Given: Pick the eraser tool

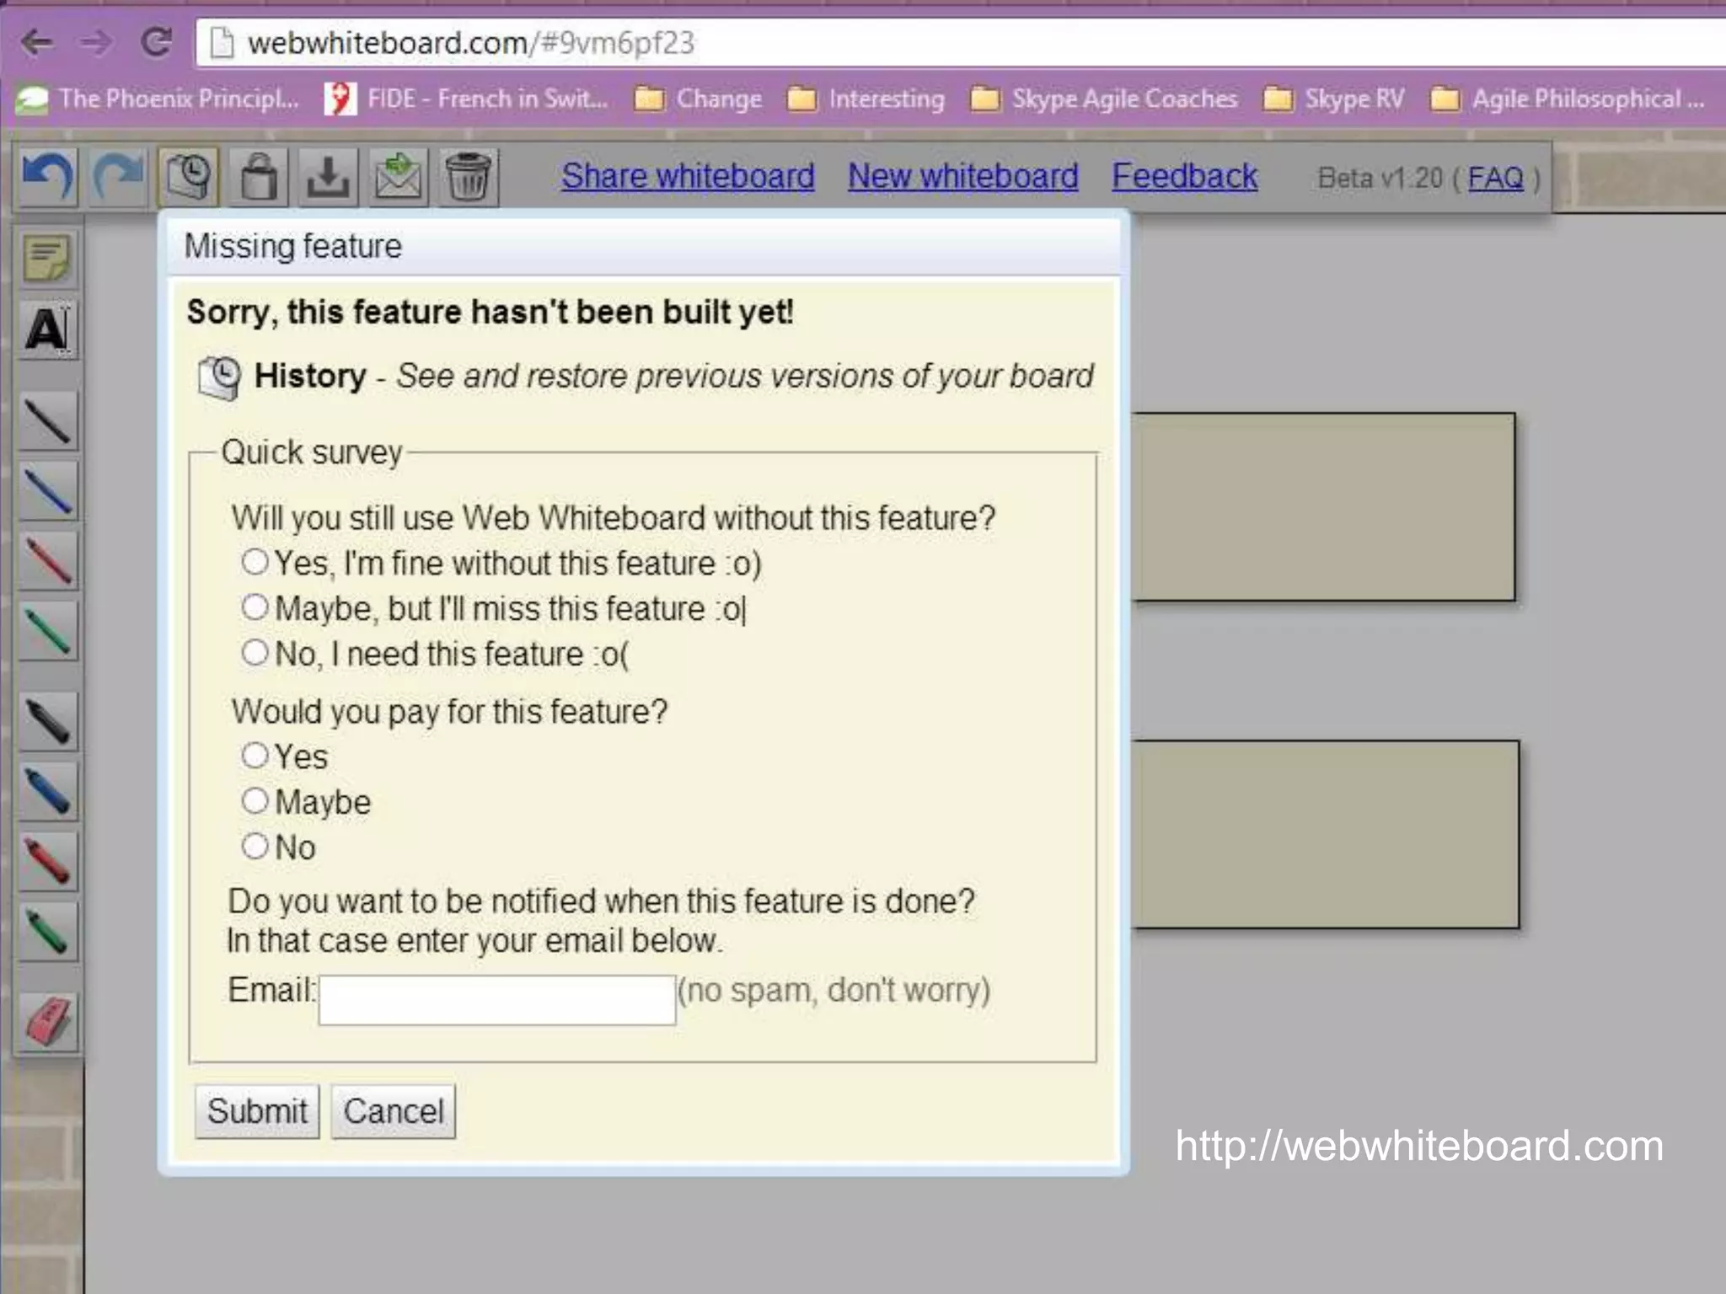Looking at the screenshot, I should pos(48,1021).
